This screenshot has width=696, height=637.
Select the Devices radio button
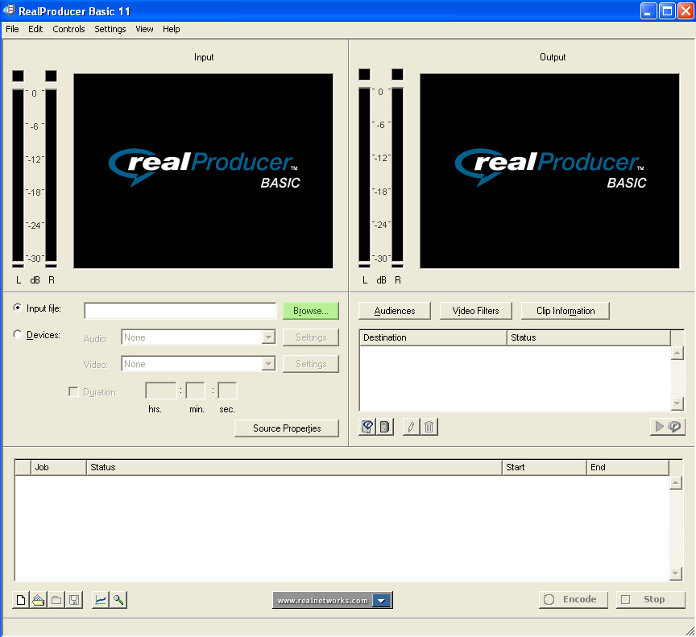click(x=17, y=334)
